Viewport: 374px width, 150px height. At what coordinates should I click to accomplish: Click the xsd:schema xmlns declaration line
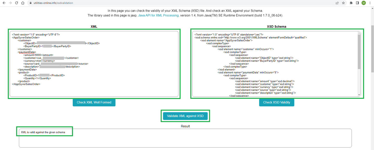[251, 37]
